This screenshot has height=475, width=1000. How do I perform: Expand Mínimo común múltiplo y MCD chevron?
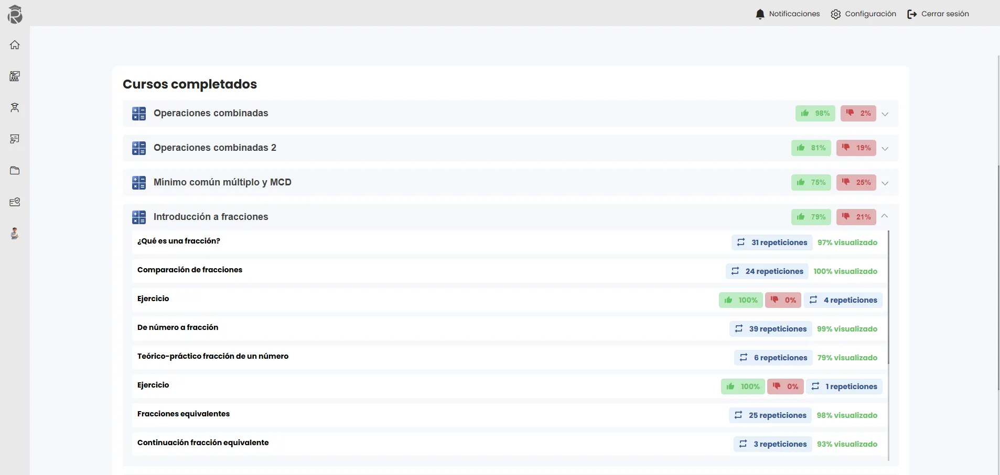[x=885, y=183]
